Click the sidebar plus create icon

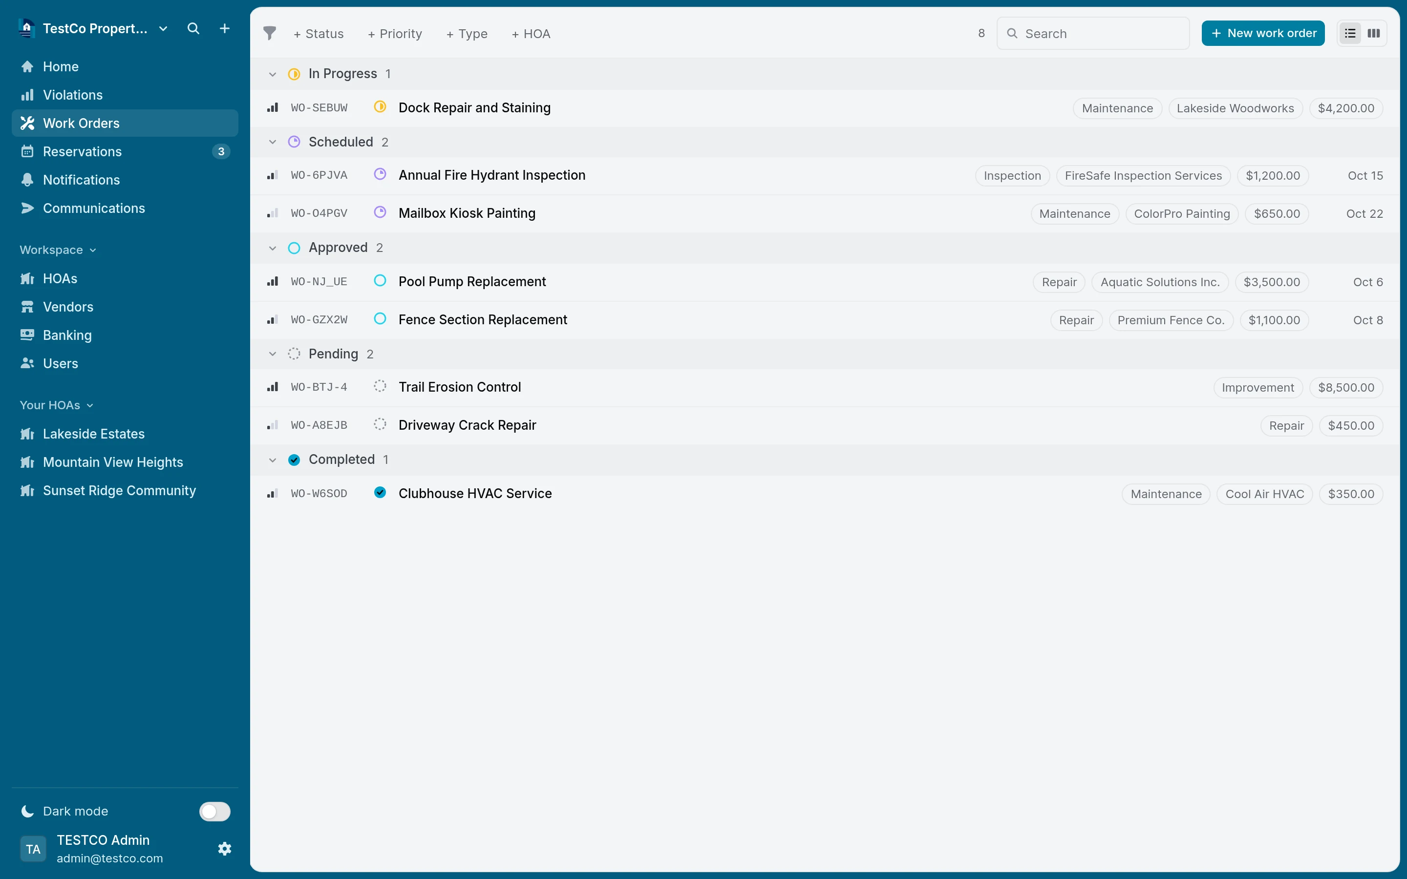point(224,28)
